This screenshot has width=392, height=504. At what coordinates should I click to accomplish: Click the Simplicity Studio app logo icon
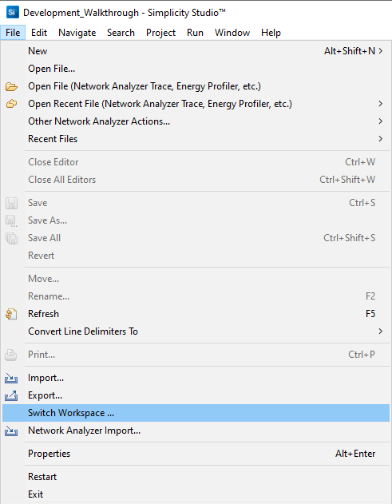tap(12, 12)
